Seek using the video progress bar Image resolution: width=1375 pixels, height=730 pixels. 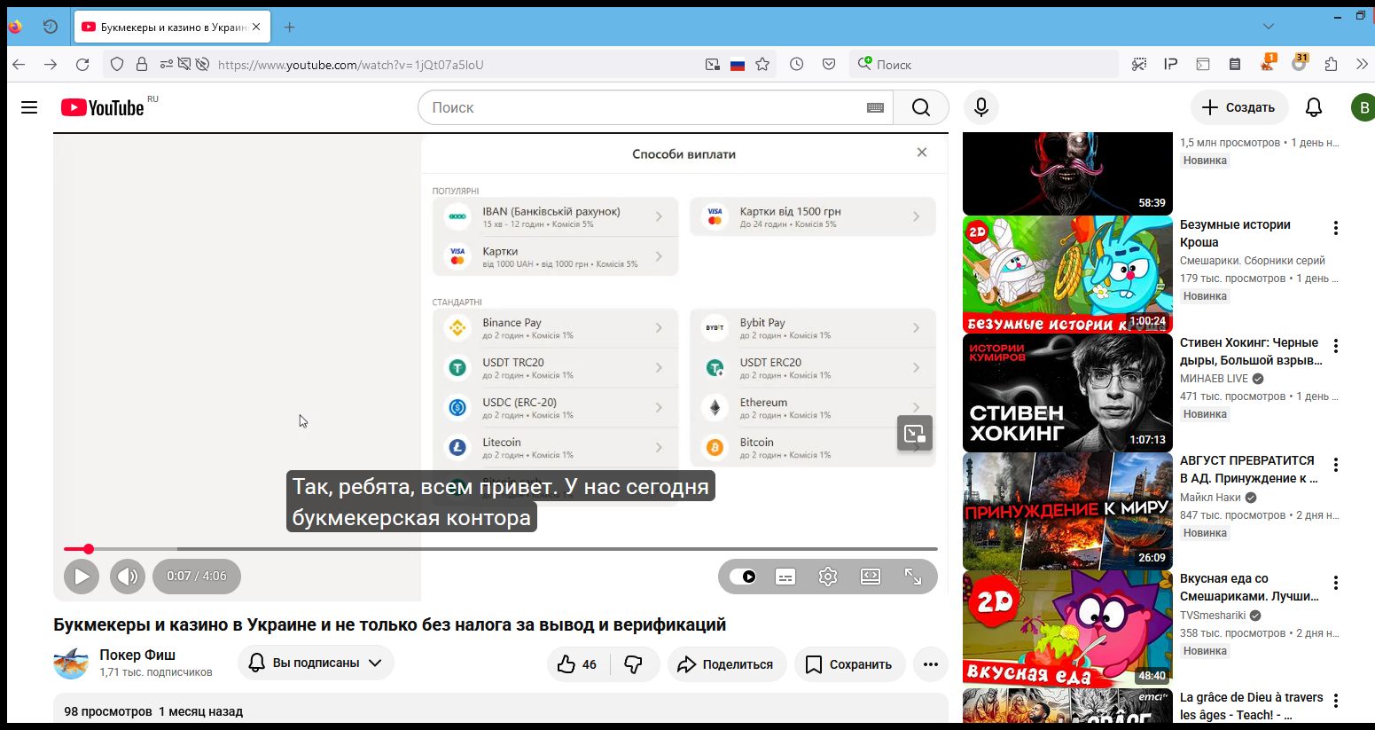point(501,549)
